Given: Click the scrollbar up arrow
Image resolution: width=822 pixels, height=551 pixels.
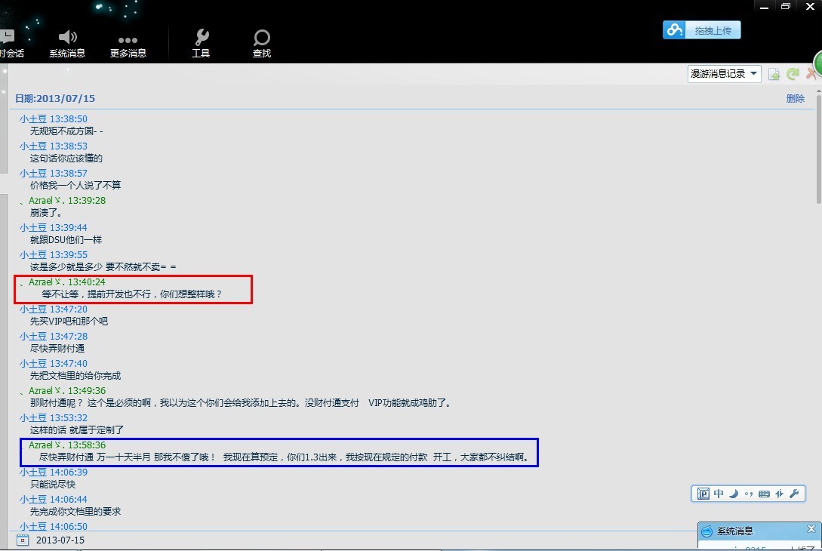Looking at the screenshot, I should click(x=818, y=91).
